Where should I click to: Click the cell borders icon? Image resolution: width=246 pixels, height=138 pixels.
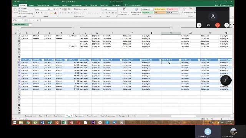pyautogui.click(x=46, y=13)
